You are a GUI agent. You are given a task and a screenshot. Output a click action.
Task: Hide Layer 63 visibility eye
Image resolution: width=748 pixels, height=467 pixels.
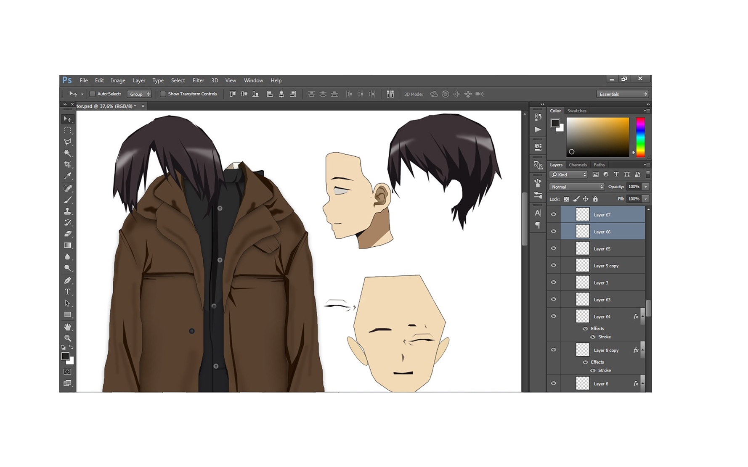click(554, 299)
